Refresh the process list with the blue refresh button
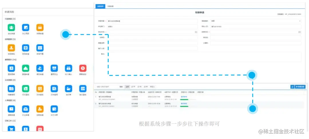The image size is (309, 139). tap(292, 87)
